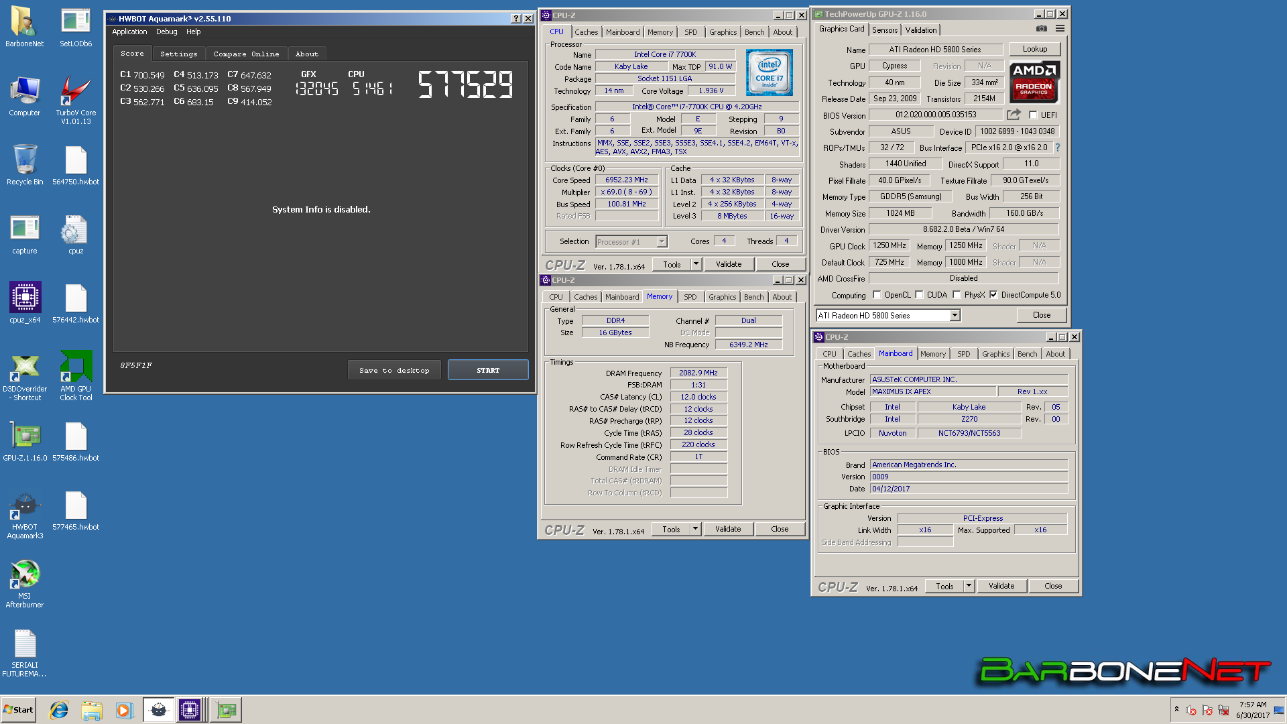Open the Debug menu in Aquamark

(x=167, y=32)
